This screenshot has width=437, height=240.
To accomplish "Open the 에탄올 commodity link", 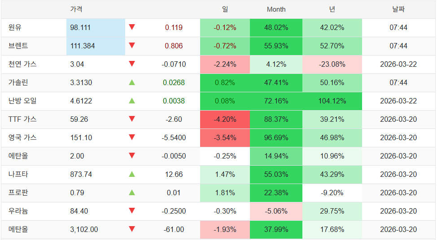I will pos(18,156).
